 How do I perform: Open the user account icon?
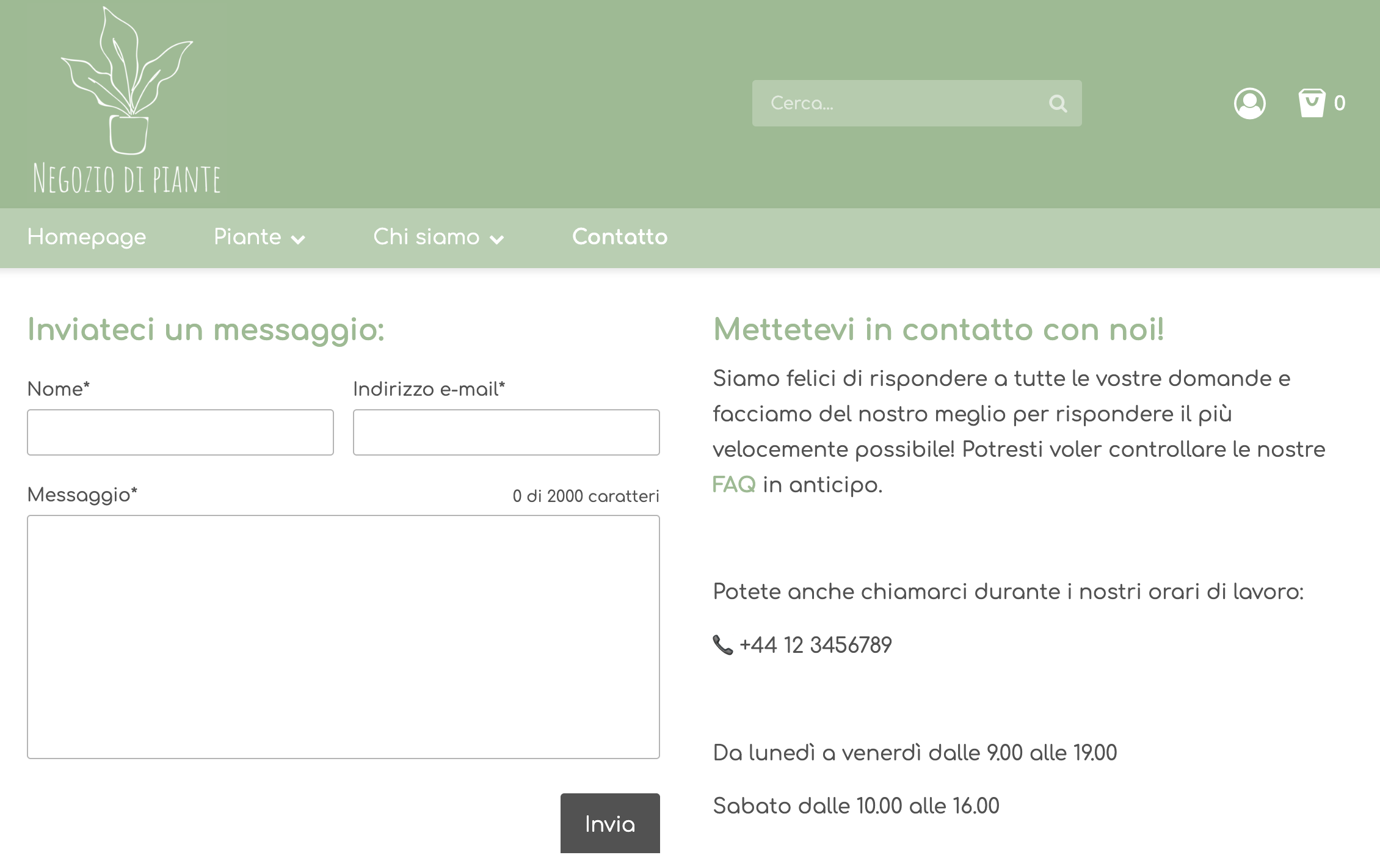[x=1251, y=104]
